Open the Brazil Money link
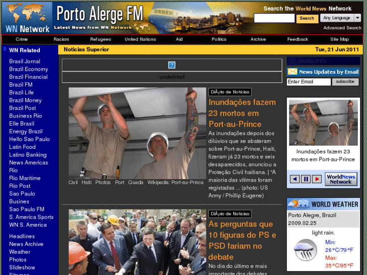367x275 pixels. click(25, 100)
